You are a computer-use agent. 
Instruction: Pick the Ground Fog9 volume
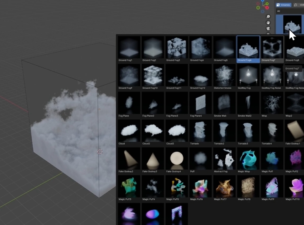[x=129, y=77]
